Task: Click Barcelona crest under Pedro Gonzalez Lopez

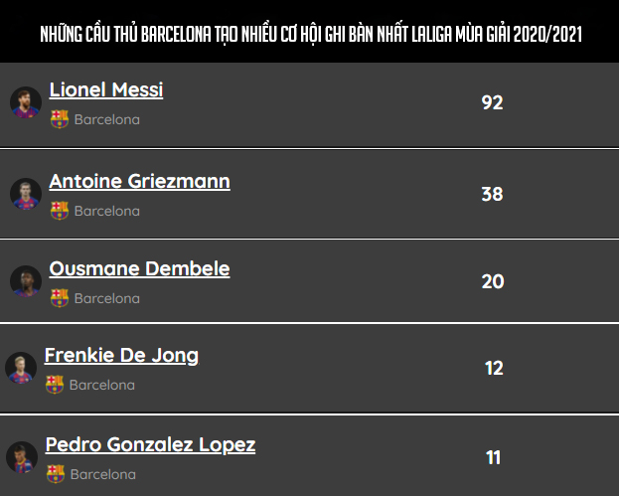Action: (56, 474)
